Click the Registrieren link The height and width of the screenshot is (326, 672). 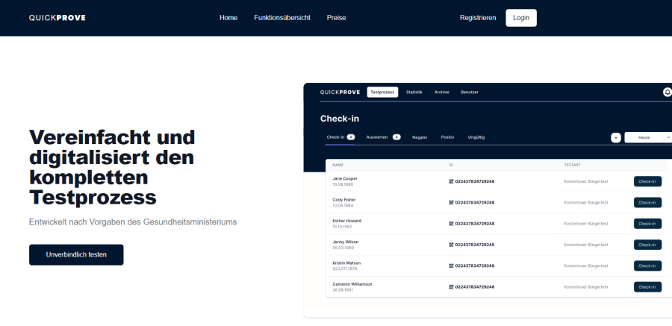[x=478, y=18]
